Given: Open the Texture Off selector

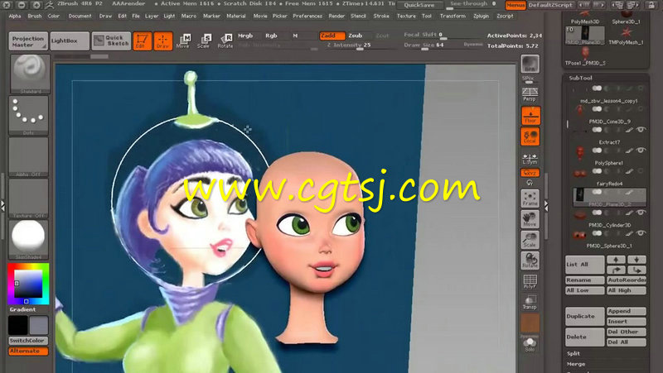Looking at the screenshot, I should (28, 198).
